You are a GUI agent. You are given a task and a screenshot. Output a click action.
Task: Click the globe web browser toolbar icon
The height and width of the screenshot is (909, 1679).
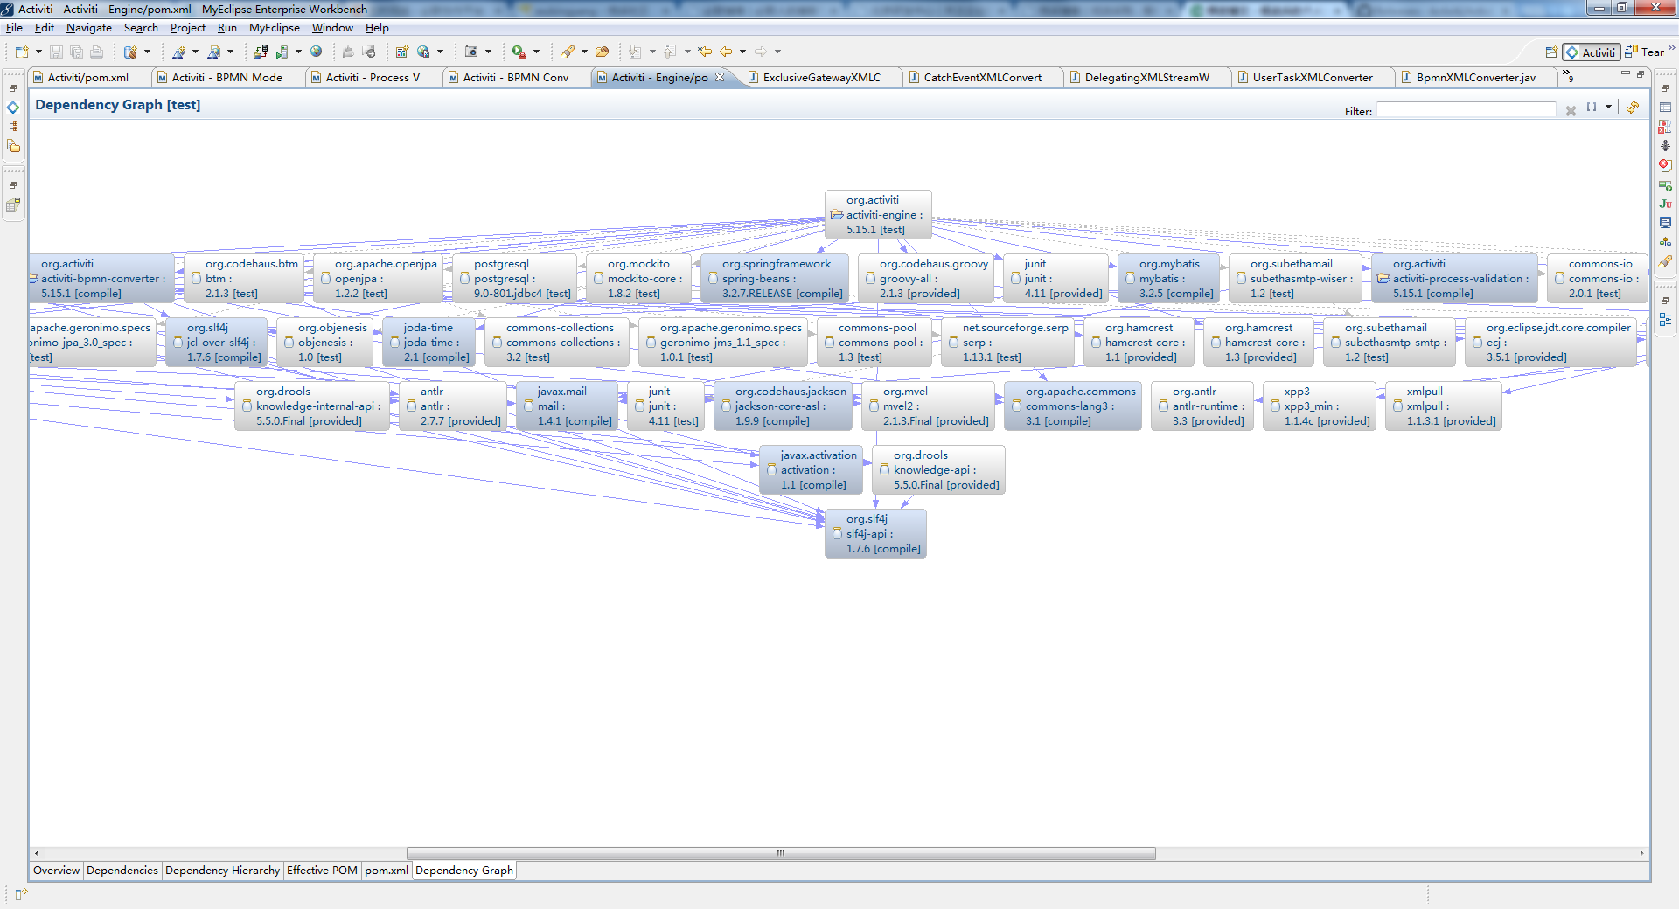point(317,52)
